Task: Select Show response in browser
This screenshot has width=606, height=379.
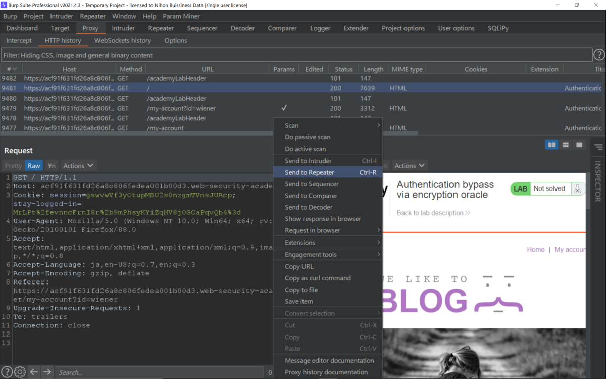Action: pyautogui.click(x=327, y=219)
